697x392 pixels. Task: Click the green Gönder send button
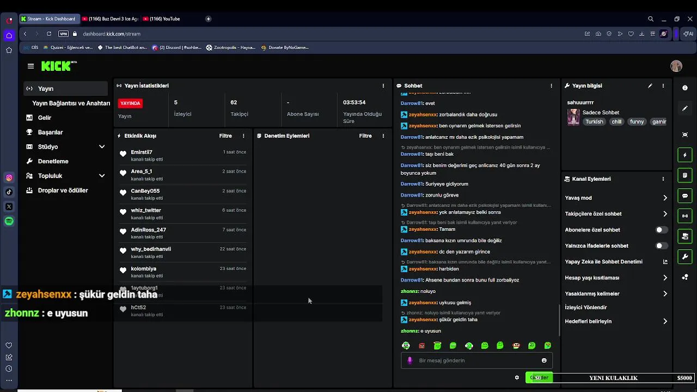pos(539,377)
